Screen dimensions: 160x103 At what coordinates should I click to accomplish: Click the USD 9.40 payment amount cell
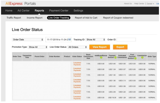pyautogui.click(x=112, y=64)
